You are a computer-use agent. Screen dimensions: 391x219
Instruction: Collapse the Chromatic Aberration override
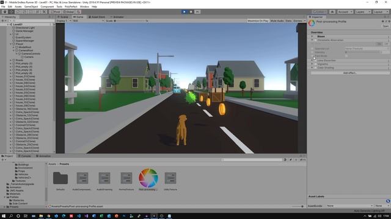[x=312, y=40]
